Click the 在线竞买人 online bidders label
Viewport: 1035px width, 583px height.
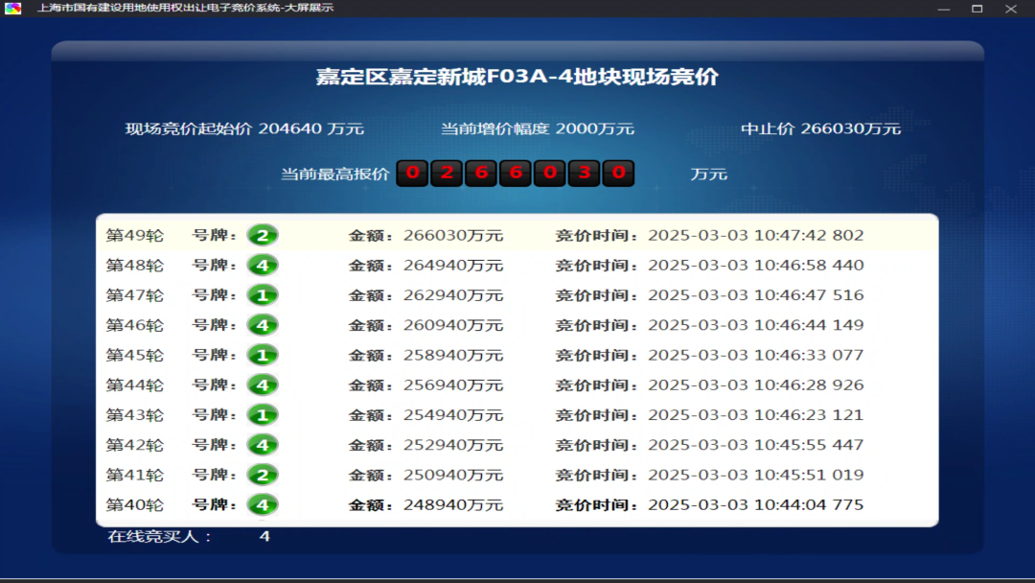pyautogui.click(x=159, y=536)
